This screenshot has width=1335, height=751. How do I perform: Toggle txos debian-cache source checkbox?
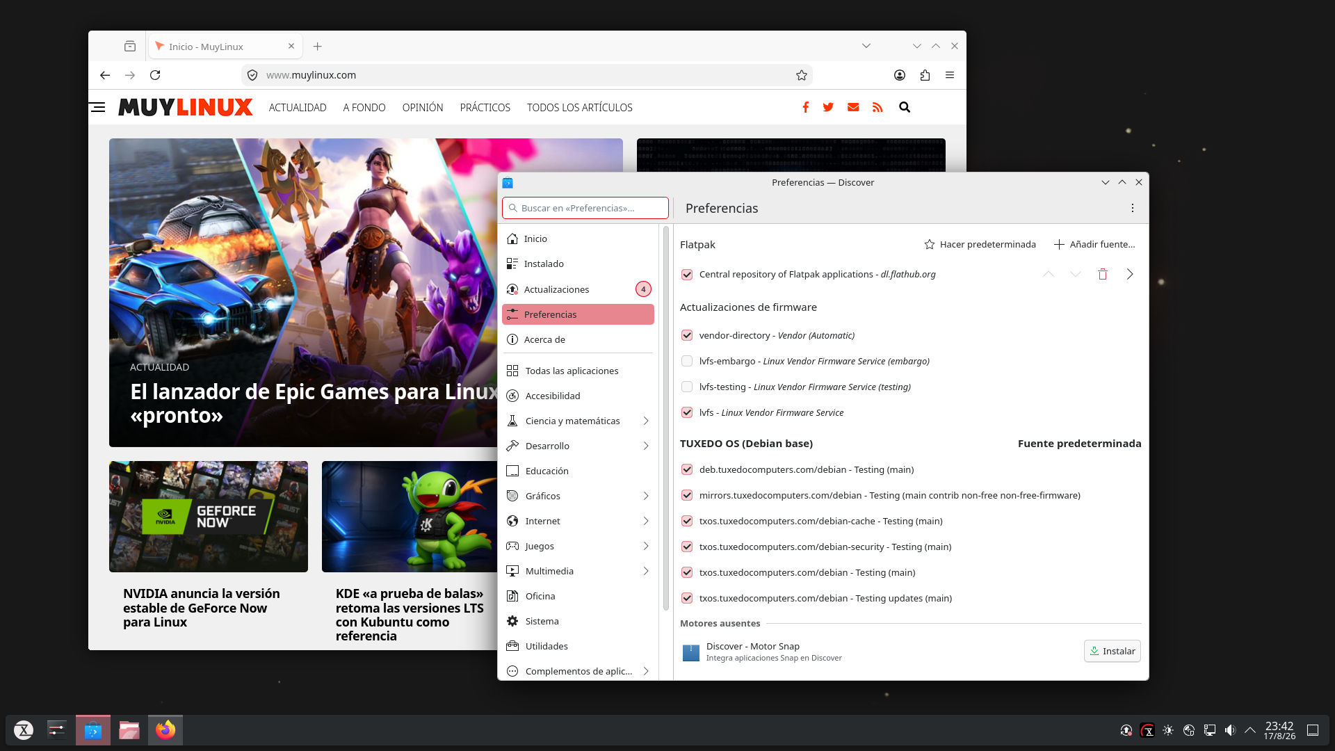coord(687,521)
